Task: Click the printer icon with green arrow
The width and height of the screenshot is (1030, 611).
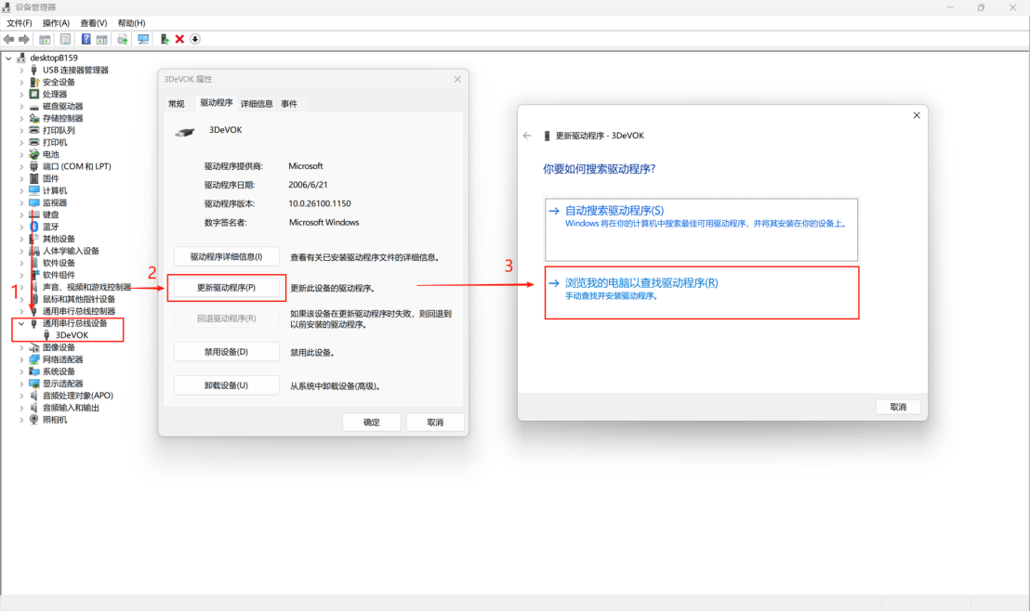Action: (x=122, y=39)
